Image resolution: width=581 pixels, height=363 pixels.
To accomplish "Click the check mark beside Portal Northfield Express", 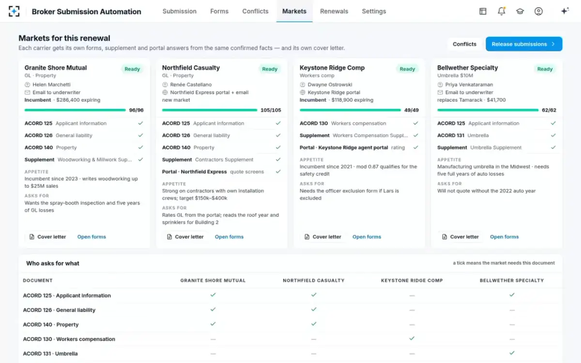I will pos(278,172).
